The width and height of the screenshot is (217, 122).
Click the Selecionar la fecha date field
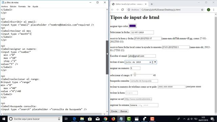click(x=142, y=33)
